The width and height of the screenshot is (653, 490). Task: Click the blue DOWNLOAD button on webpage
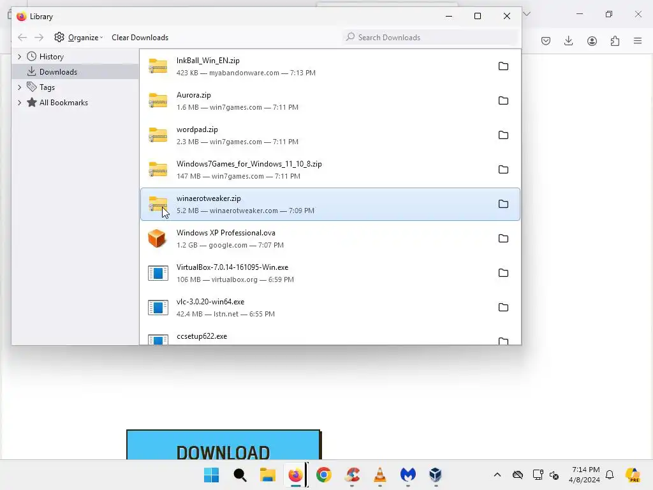click(x=224, y=445)
